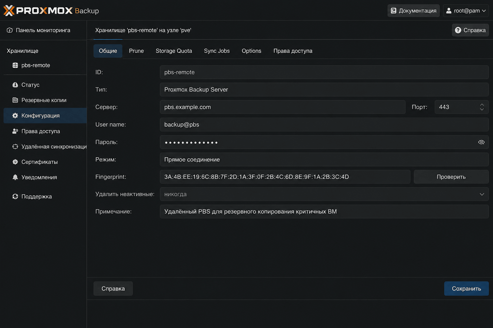
Task: Click the Fingerprint: field label
Action: coord(111,177)
